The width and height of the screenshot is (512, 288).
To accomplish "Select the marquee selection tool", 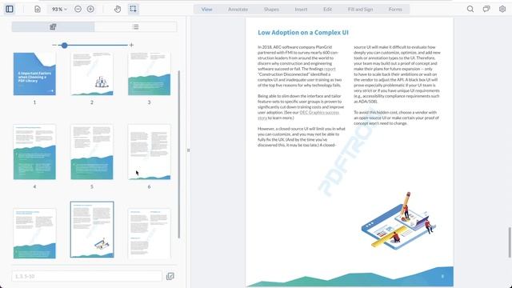I will pos(133,9).
